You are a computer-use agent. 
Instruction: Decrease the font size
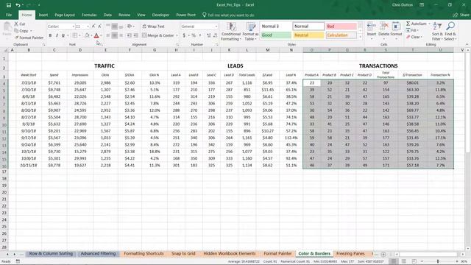pyautogui.click(x=100, y=26)
